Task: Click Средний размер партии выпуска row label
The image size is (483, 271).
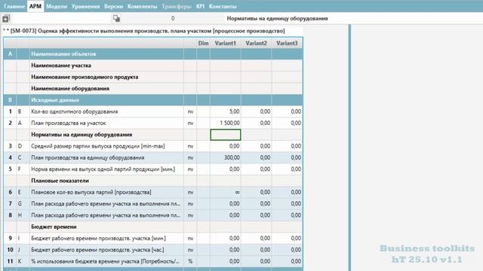Action: [98, 146]
